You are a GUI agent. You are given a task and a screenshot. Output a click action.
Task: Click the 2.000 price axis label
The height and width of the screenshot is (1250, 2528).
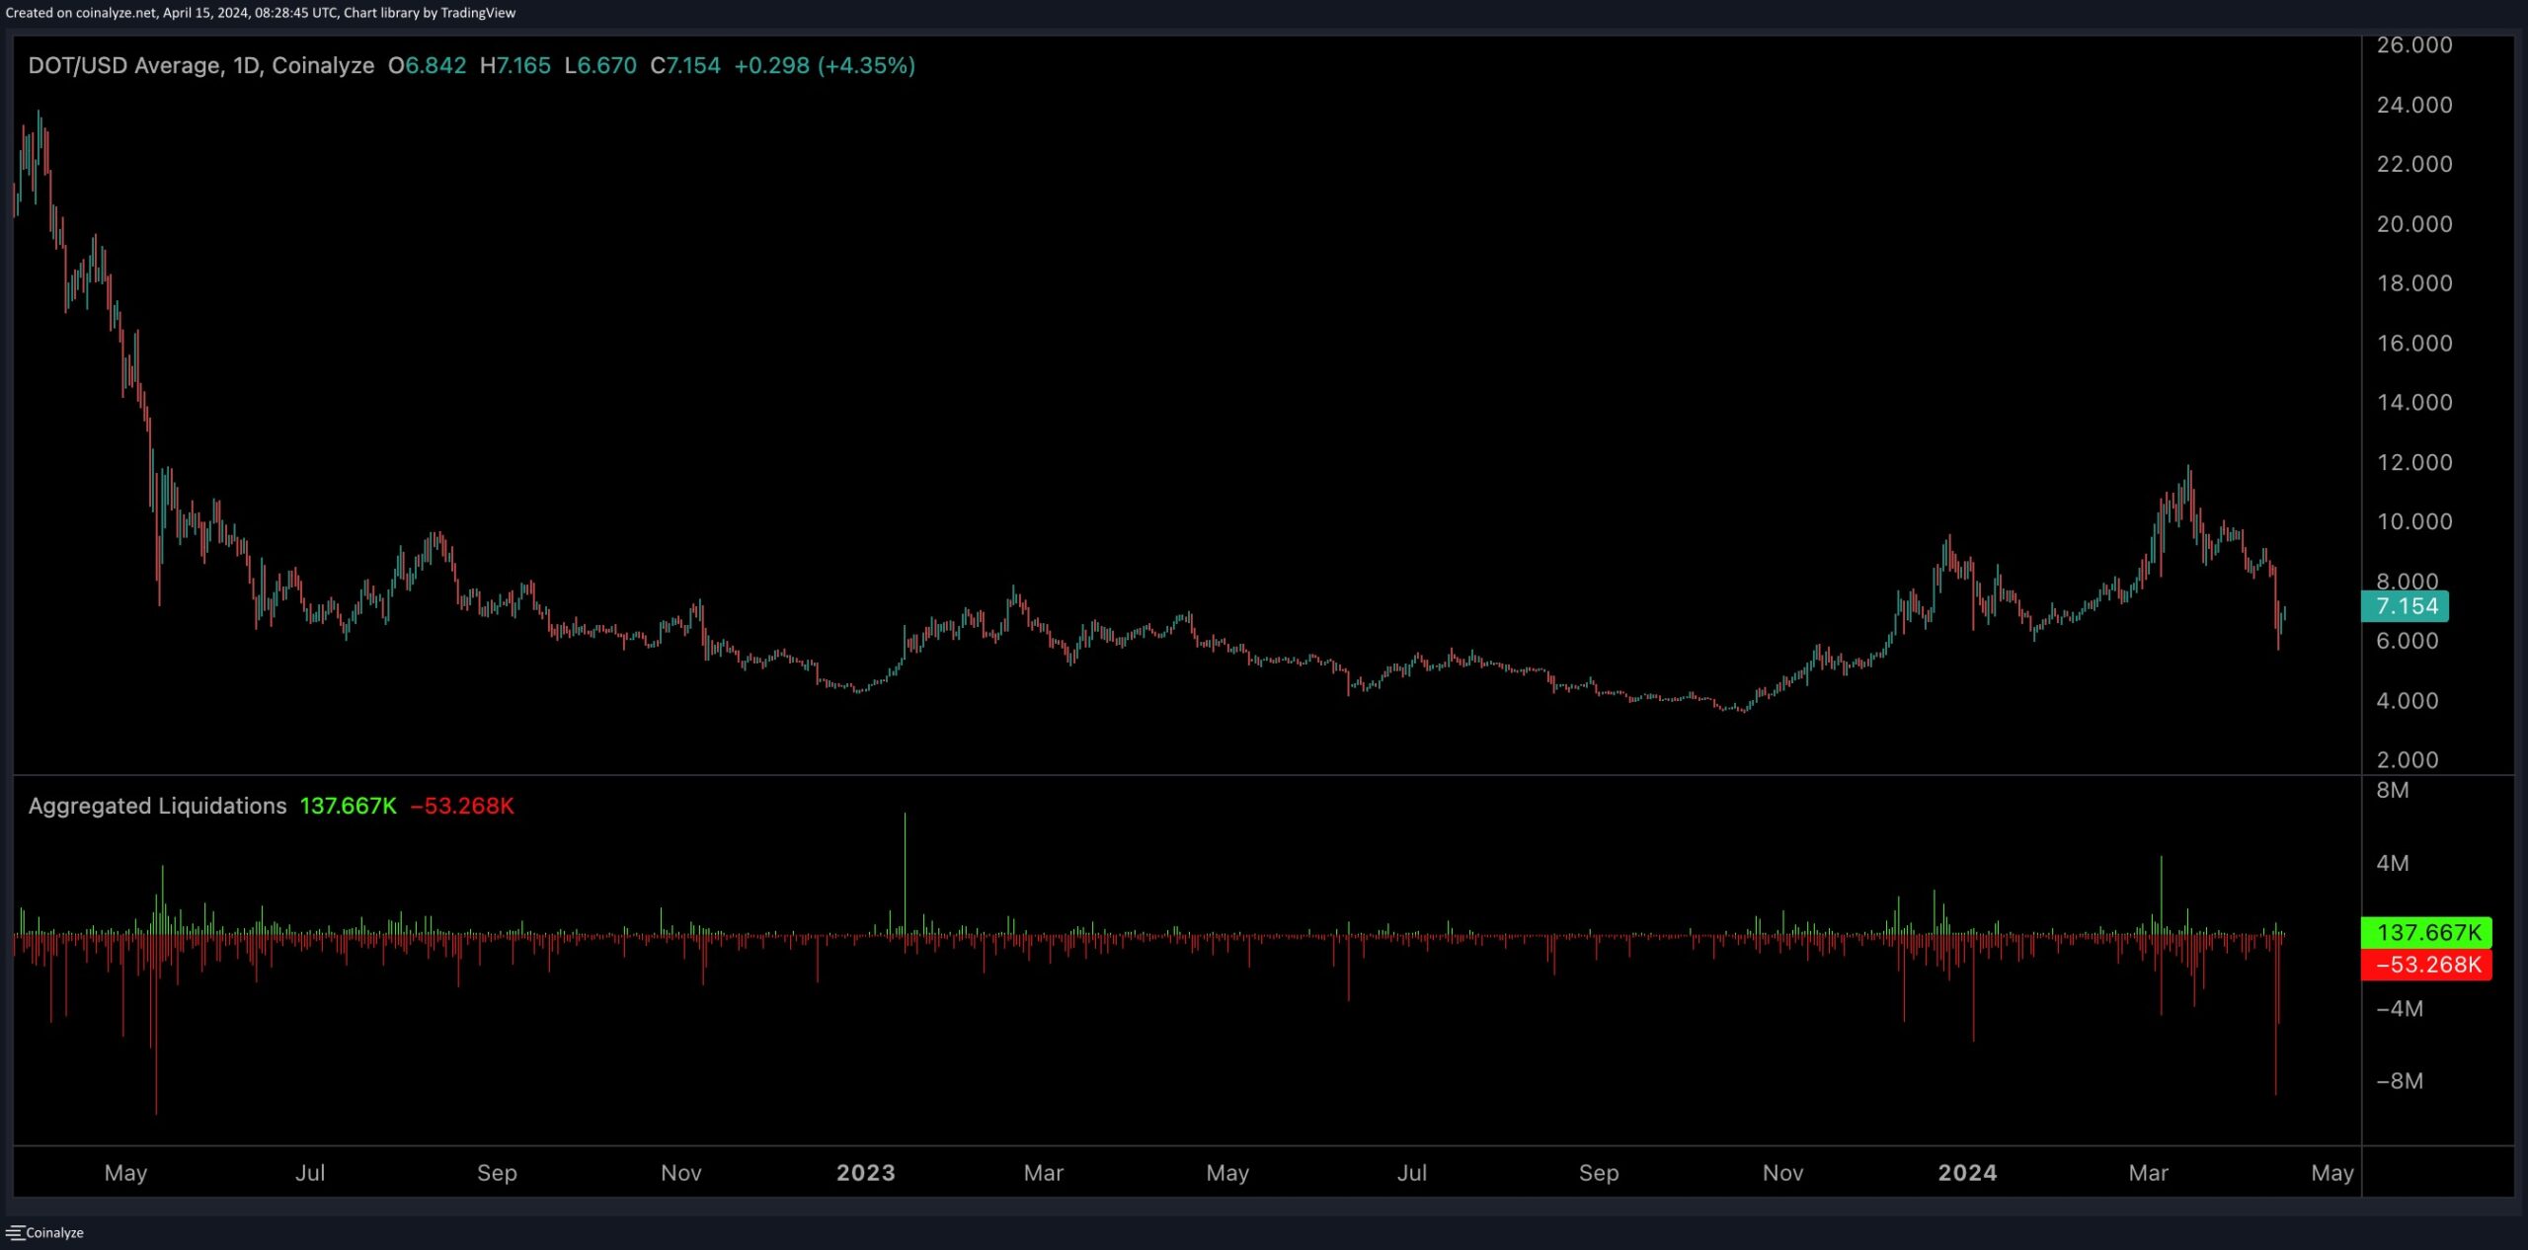click(2408, 760)
